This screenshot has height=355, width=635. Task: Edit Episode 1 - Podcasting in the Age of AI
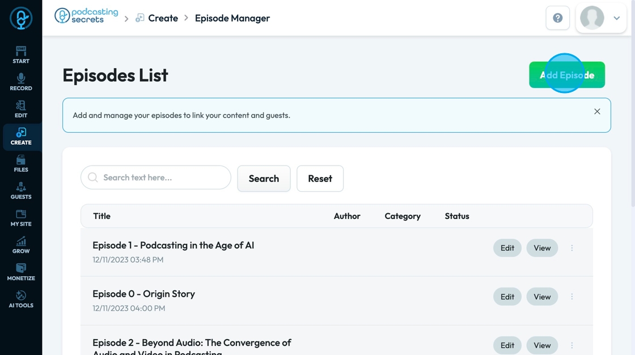(507, 248)
